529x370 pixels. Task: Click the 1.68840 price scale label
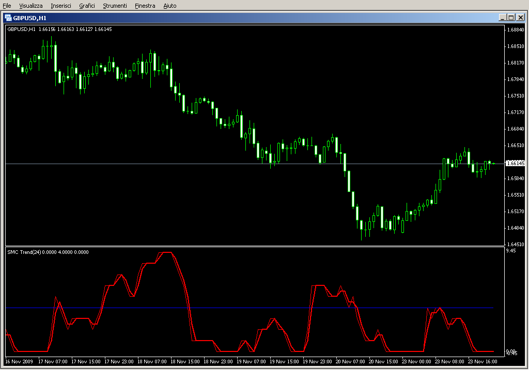(516, 29)
